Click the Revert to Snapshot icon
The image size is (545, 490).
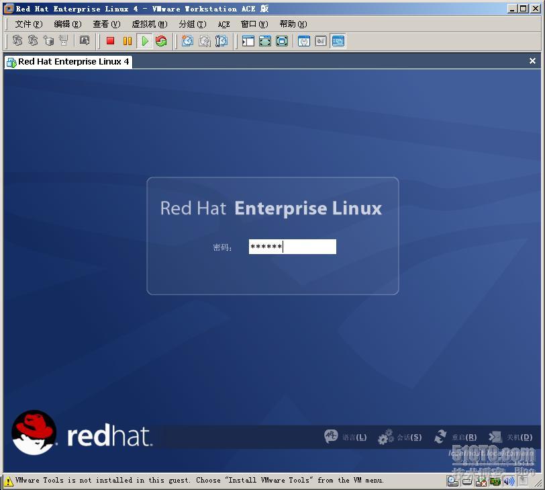pyautogui.click(x=204, y=41)
